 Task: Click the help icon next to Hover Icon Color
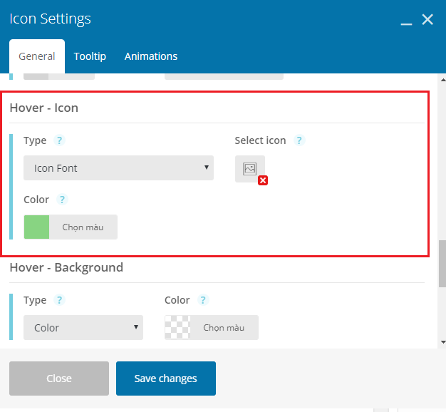pyautogui.click(x=62, y=200)
